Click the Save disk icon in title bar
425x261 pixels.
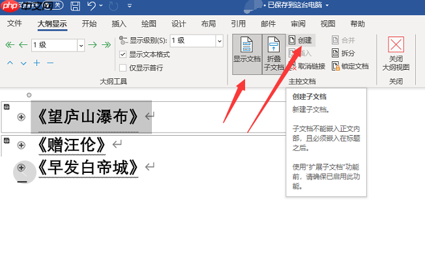click(x=75, y=6)
